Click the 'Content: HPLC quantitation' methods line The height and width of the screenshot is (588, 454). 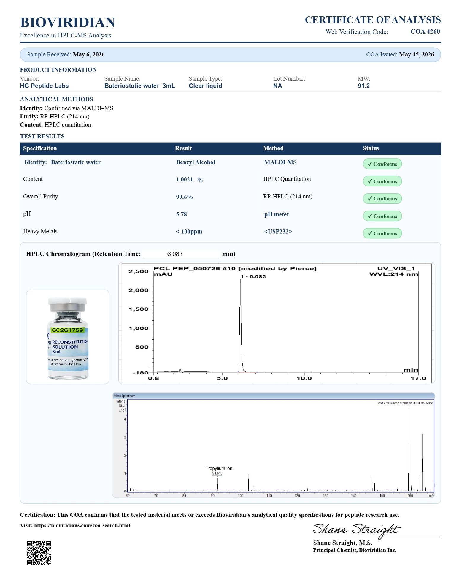click(55, 124)
